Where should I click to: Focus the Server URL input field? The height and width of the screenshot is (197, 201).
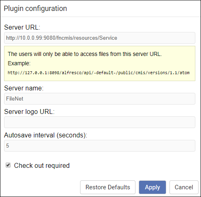pyautogui.click(x=99, y=38)
